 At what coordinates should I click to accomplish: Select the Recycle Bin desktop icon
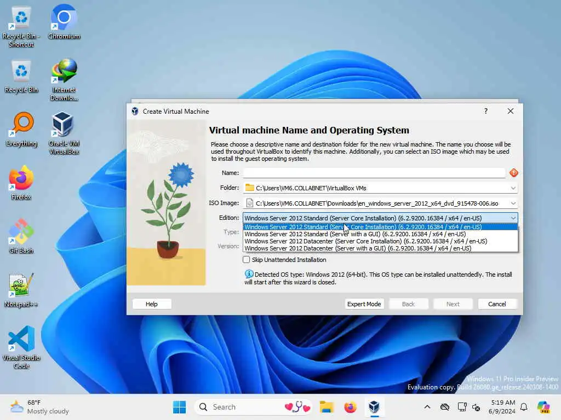click(21, 77)
